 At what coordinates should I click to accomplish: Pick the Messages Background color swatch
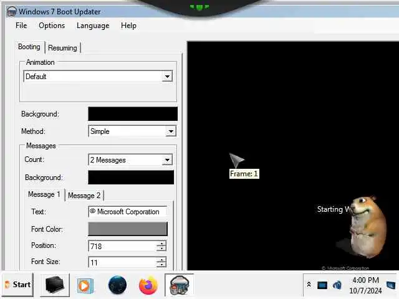(131, 177)
